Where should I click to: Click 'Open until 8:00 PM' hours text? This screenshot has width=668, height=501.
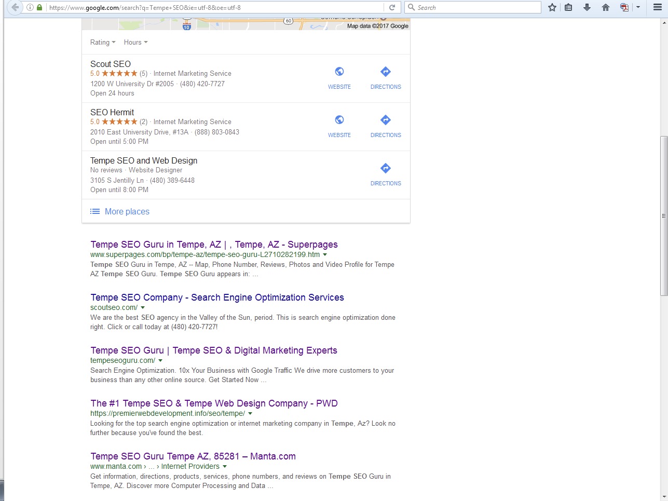(119, 189)
